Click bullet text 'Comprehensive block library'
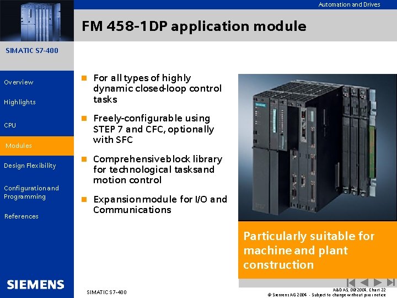Viewport: 397px width, 298px height. click(x=158, y=169)
